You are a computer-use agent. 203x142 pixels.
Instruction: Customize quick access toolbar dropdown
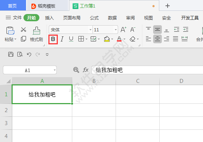coord(47,54)
